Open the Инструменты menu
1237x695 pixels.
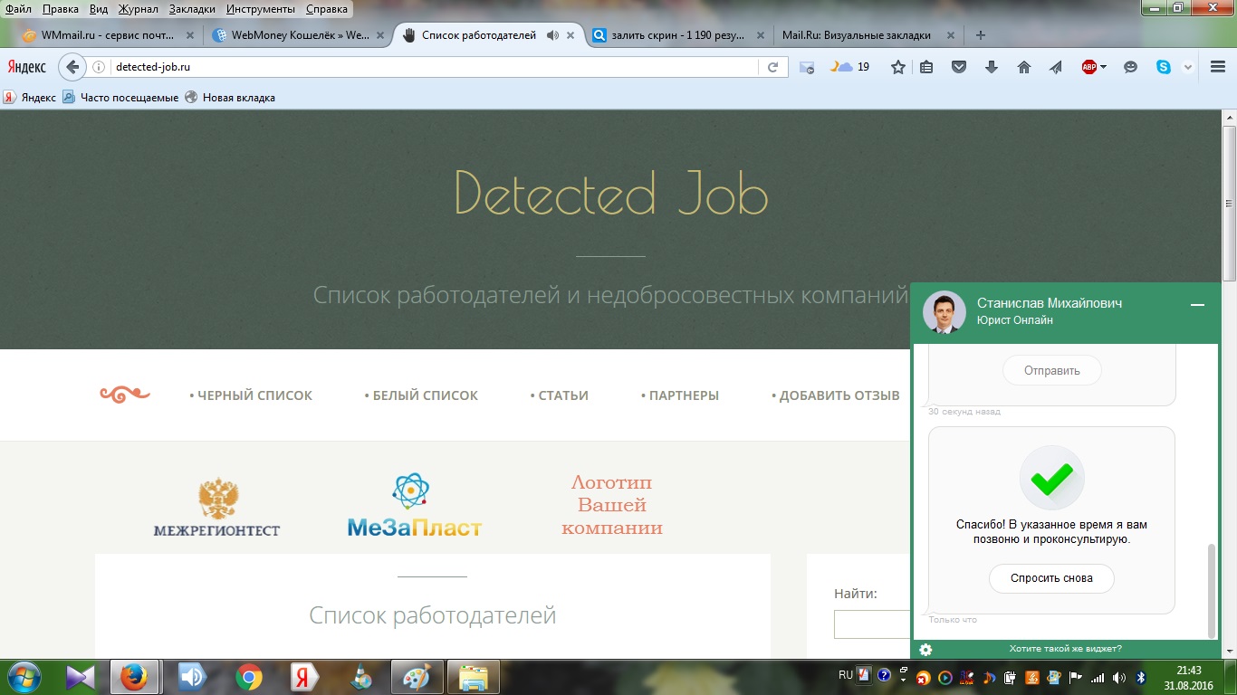tap(261, 9)
